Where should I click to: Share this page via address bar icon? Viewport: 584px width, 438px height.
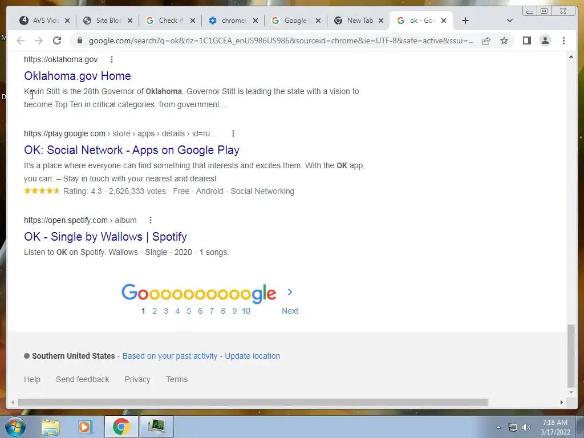pyautogui.click(x=486, y=40)
